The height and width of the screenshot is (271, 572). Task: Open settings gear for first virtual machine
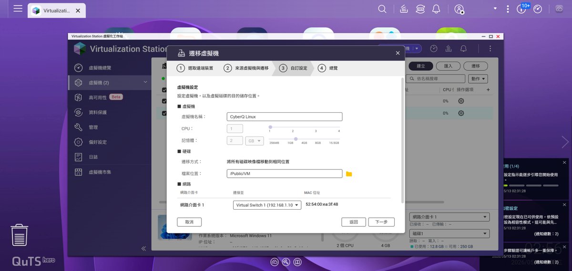point(461,101)
